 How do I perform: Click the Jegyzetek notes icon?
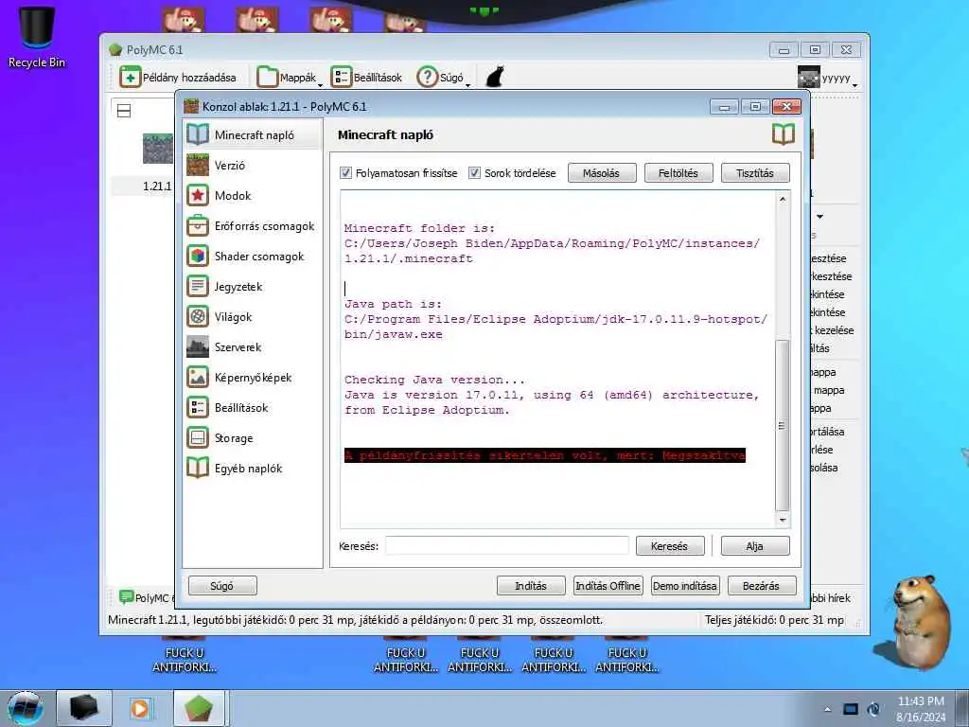pyautogui.click(x=198, y=286)
